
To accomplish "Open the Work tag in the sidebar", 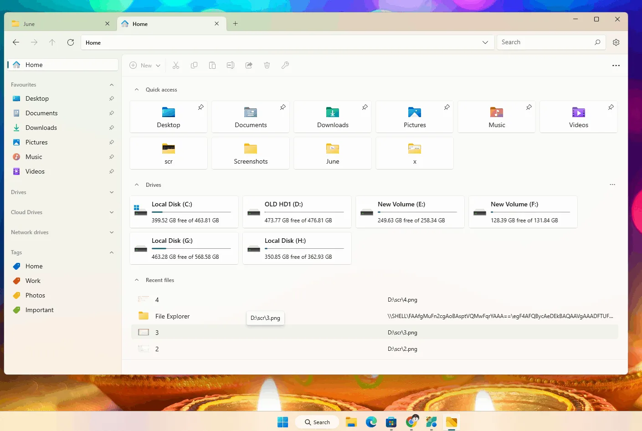I will click(x=32, y=281).
